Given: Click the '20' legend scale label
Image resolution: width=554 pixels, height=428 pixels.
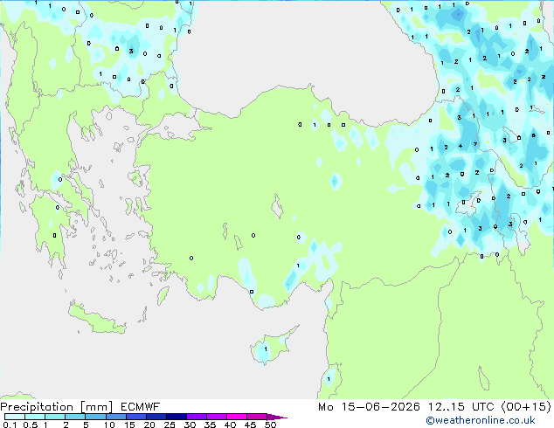Looking at the screenshot, I should click(149, 425).
